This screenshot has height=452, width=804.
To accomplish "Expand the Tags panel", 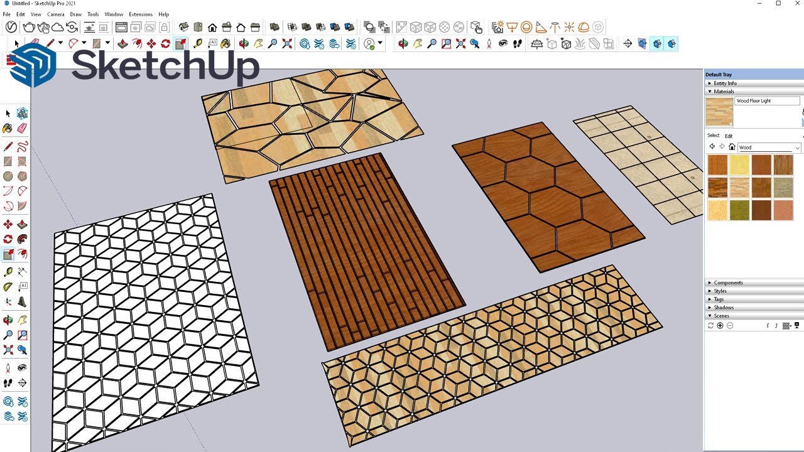I will [754, 299].
